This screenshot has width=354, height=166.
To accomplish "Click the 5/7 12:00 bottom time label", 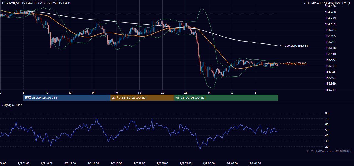I will pyautogui.click(x=70, y=164).
